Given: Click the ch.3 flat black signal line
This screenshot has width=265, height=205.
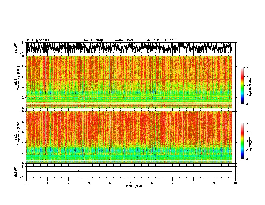Looking at the screenshot, I should 129,172.
